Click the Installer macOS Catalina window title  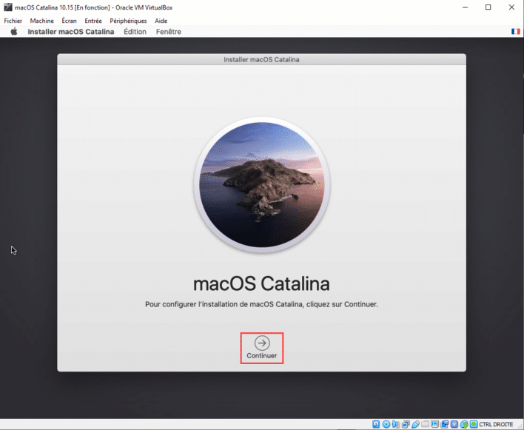pos(261,60)
